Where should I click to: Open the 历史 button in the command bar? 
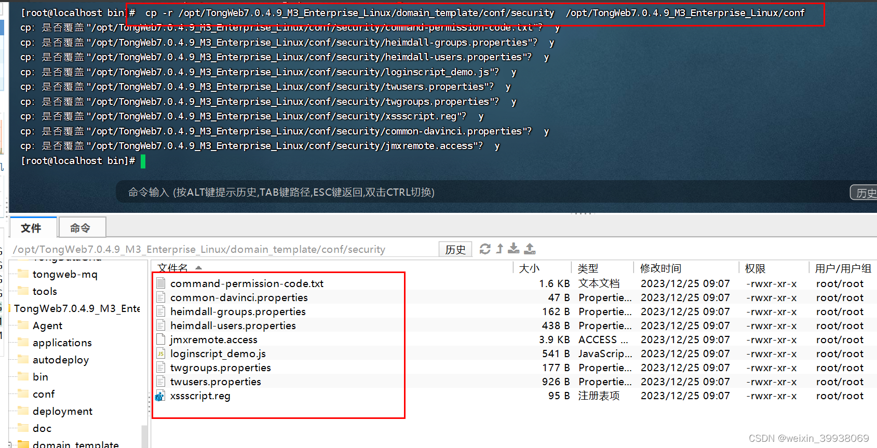tap(865, 193)
